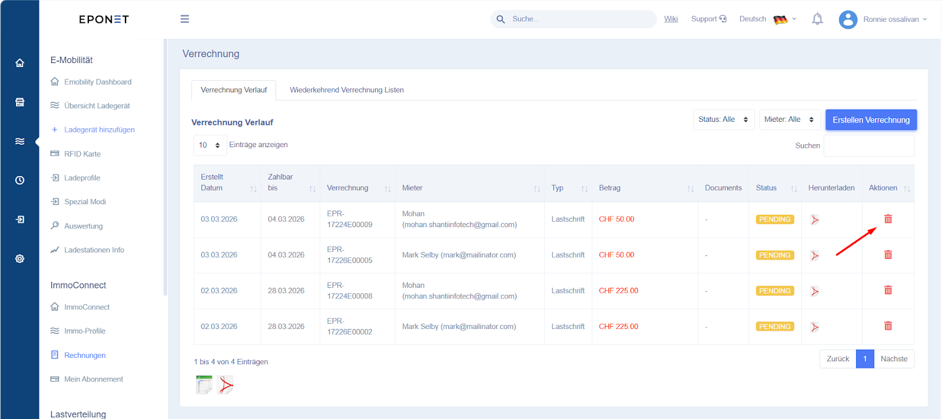Click the hamburger menu icon
The image size is (942, 419).
pyautogui.click(x=184, y=19)
